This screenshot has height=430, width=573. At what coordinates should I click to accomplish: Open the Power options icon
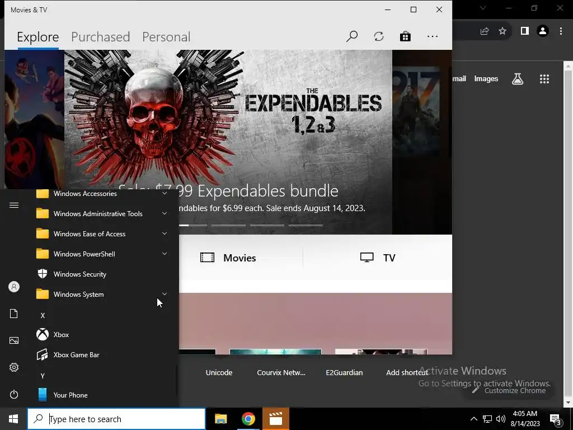pyautogui.click(x=14, y=394)
